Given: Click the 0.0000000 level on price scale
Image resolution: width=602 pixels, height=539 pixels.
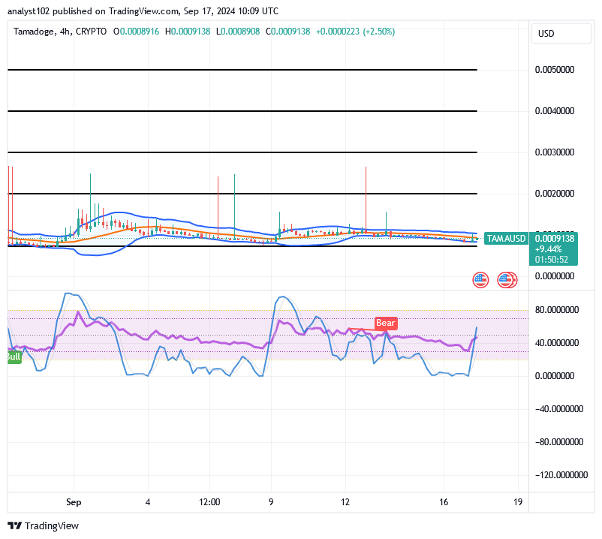Looking at the screenshot, I should pos(555,276).
